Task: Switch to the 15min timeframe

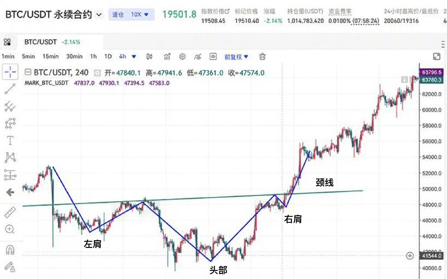Action: pos(51,57)
